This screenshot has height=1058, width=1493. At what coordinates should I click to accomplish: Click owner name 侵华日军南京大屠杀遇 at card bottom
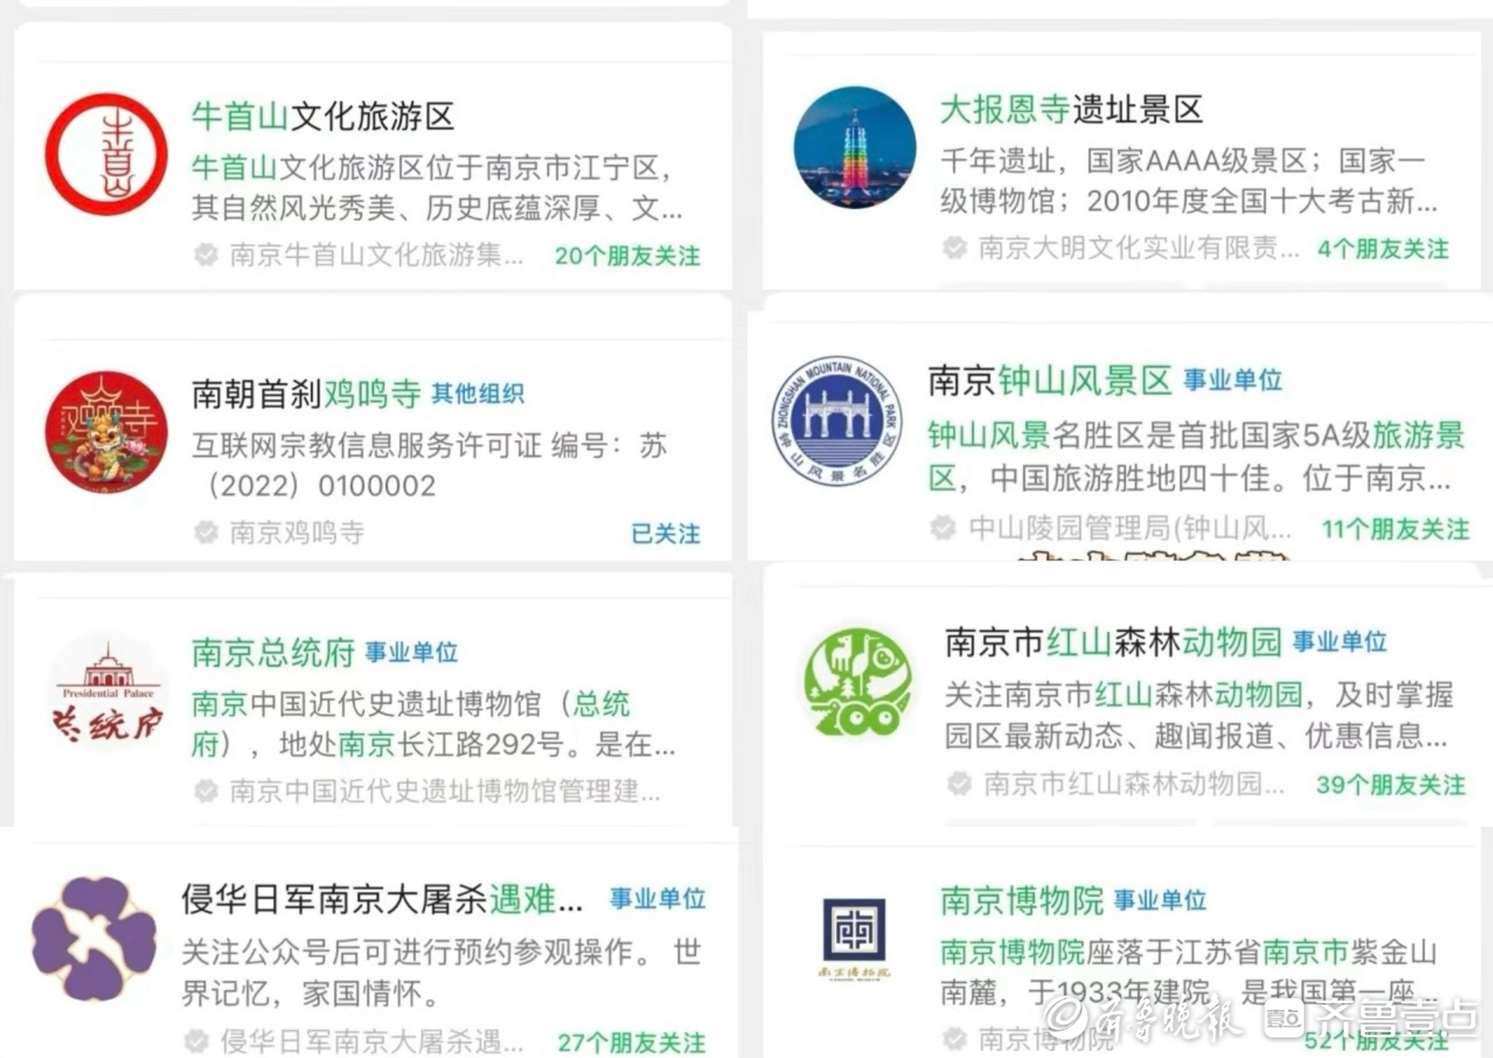pyautogui.click(x=372, y=1042)
